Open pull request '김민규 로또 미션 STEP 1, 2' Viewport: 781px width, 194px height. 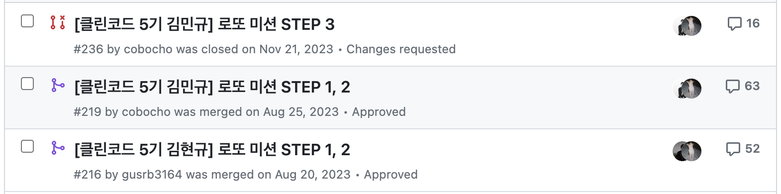click(x=212, y=87)
